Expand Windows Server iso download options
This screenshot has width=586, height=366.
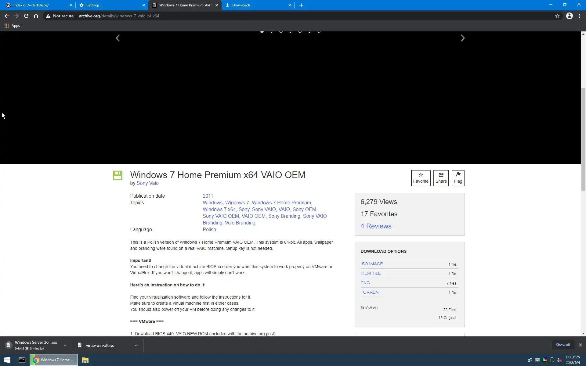pos(65,345)
